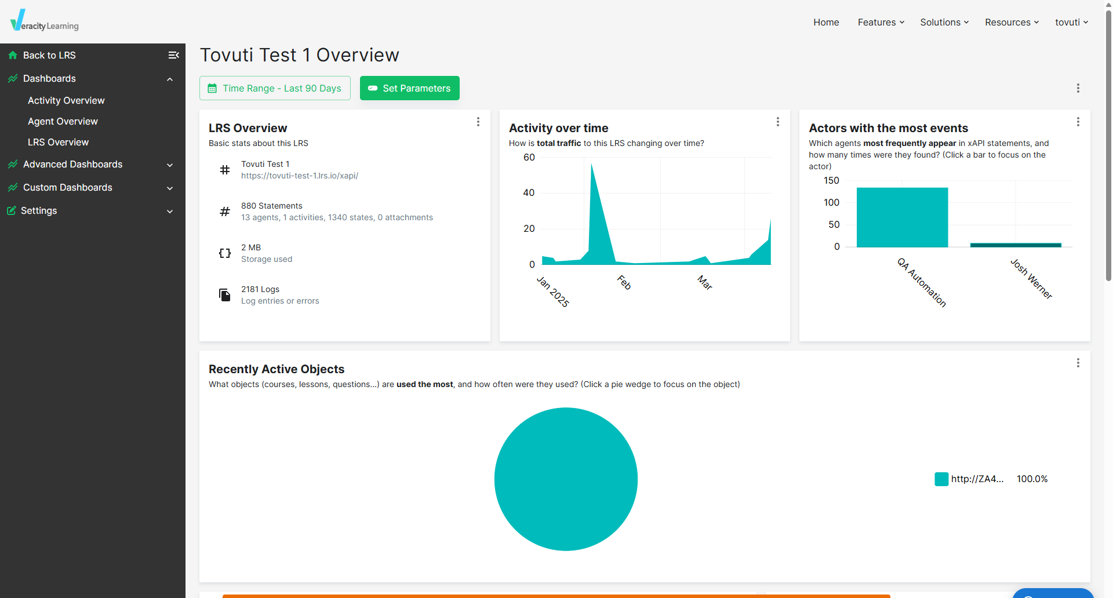Click the Veracity Learning logo
Image resolution: width=1113 pixels, height=598 pixels.
pos(45,21)
